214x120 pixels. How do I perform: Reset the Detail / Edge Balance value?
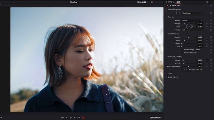211,66
